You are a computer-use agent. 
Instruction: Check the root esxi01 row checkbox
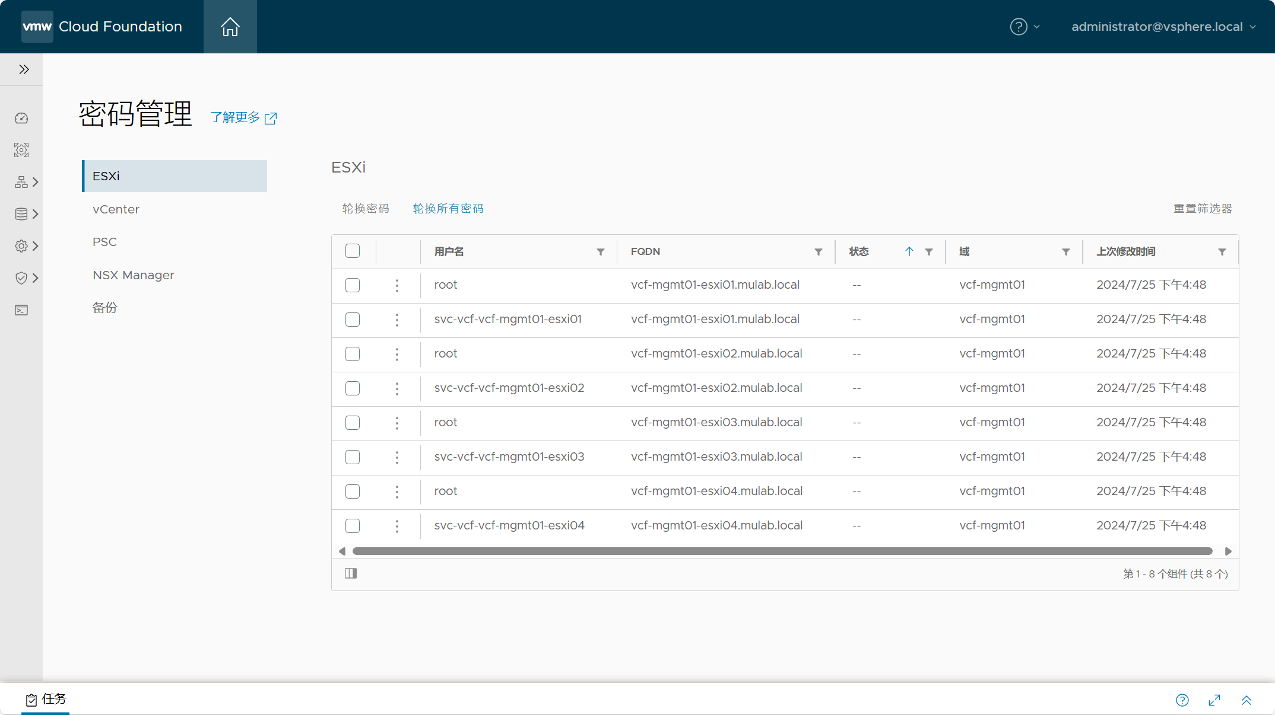tap(353, 285)
